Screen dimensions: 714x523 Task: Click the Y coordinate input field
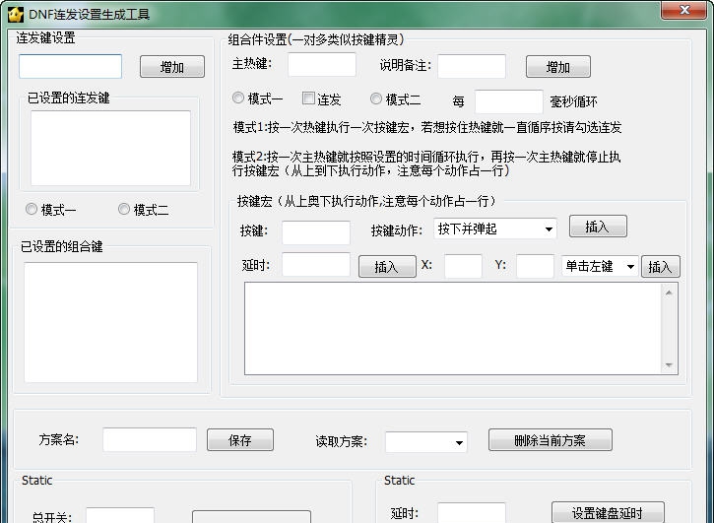click(x=535, y=266)
